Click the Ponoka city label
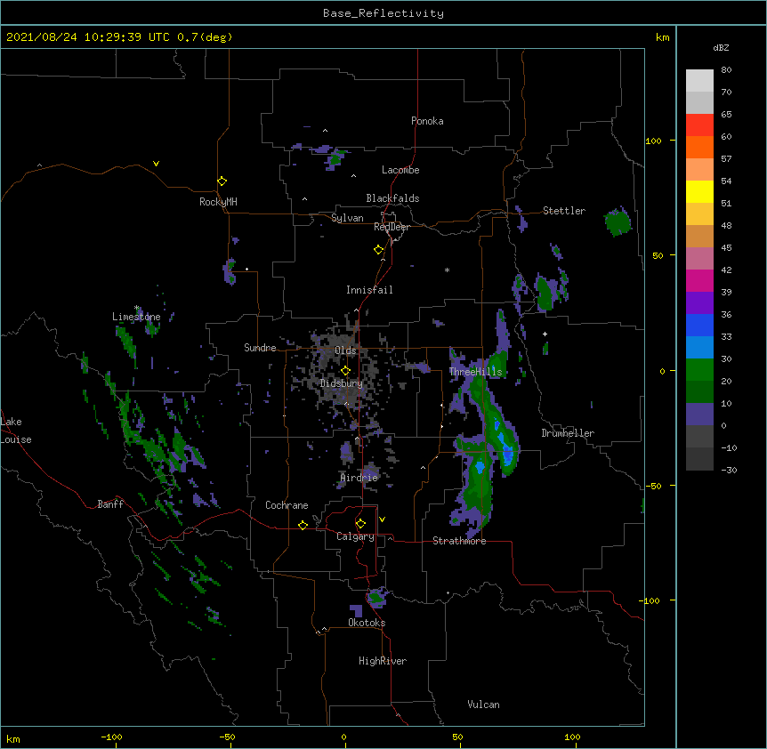Image resolution: width=767 pixels, height=749 pixels. coord(427,121)
